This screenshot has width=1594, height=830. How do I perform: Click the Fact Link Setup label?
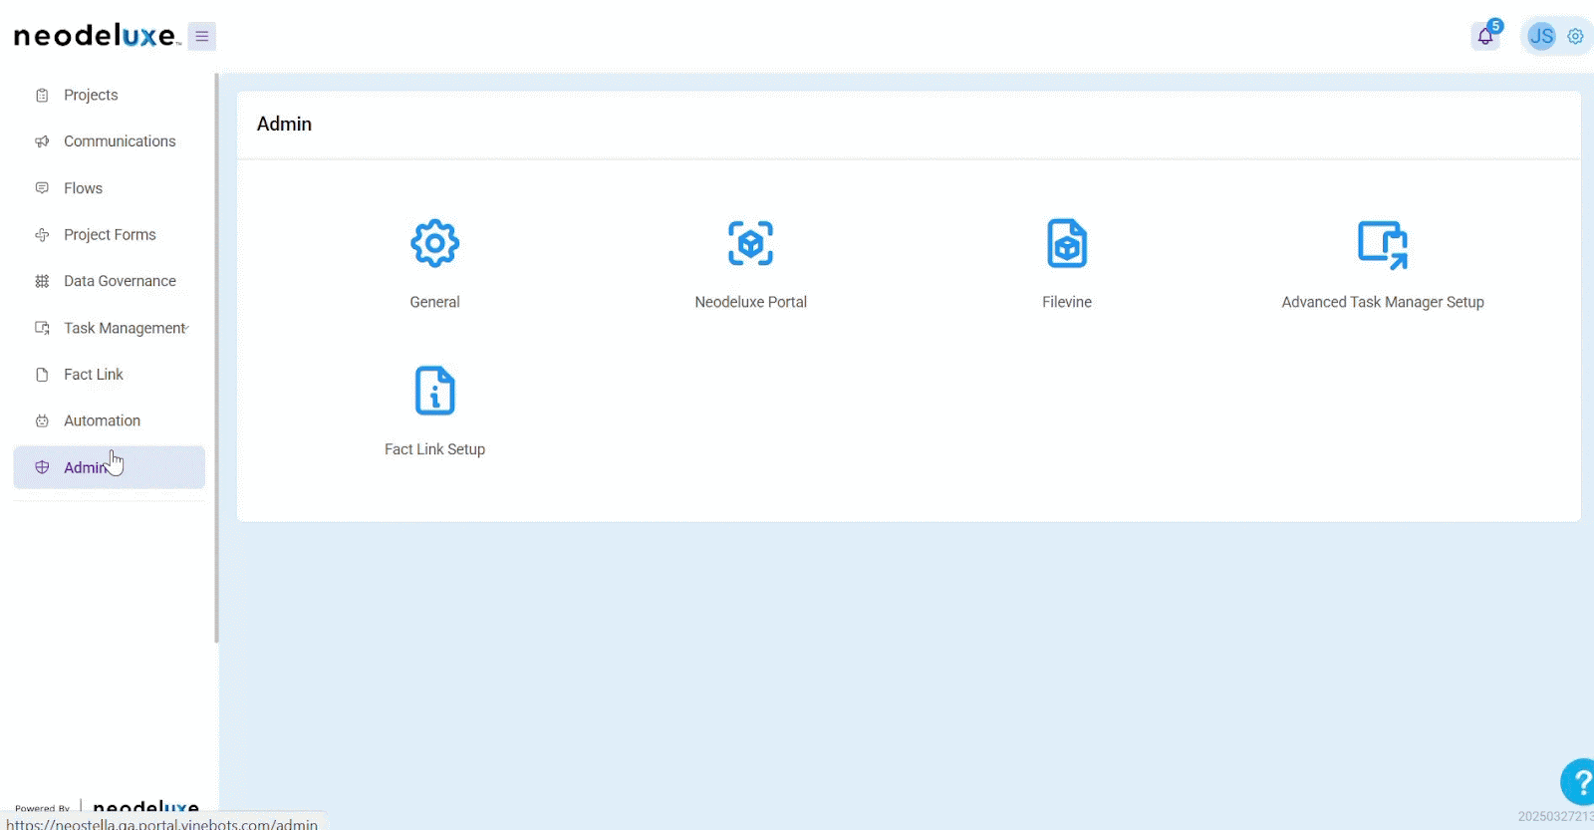tap(434, 449)
